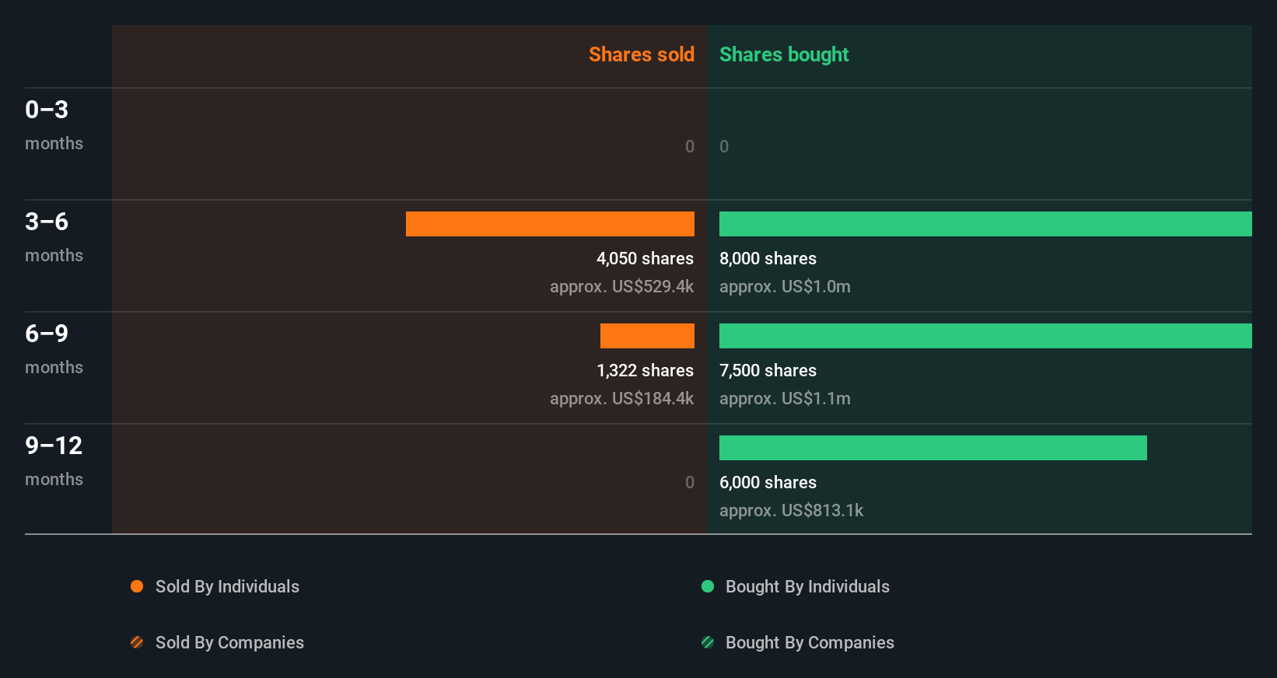
Task: Click the orange 1,322 shares sold bar
Action: tap(647, 336)
